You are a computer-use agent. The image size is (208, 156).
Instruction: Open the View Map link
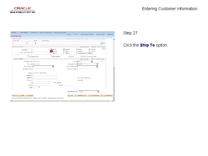click(80, 80)
